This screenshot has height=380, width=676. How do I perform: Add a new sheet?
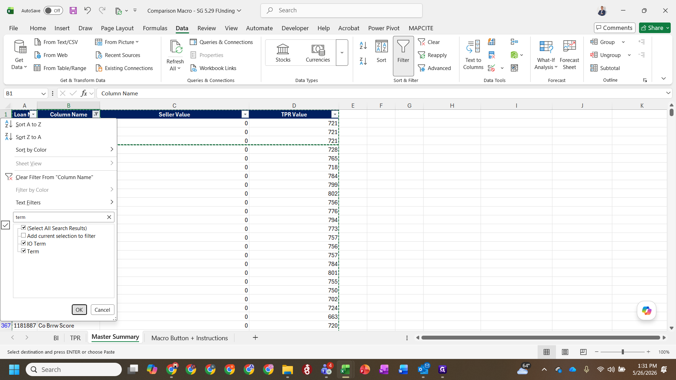click(x=255, y=338)
